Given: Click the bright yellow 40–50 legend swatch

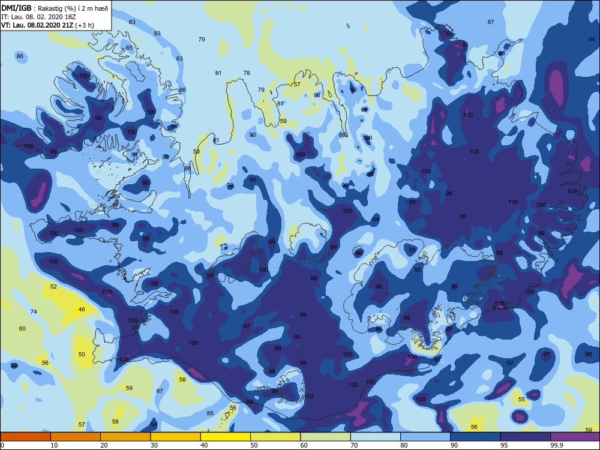Looking at the screenshot, I should 226,437.
